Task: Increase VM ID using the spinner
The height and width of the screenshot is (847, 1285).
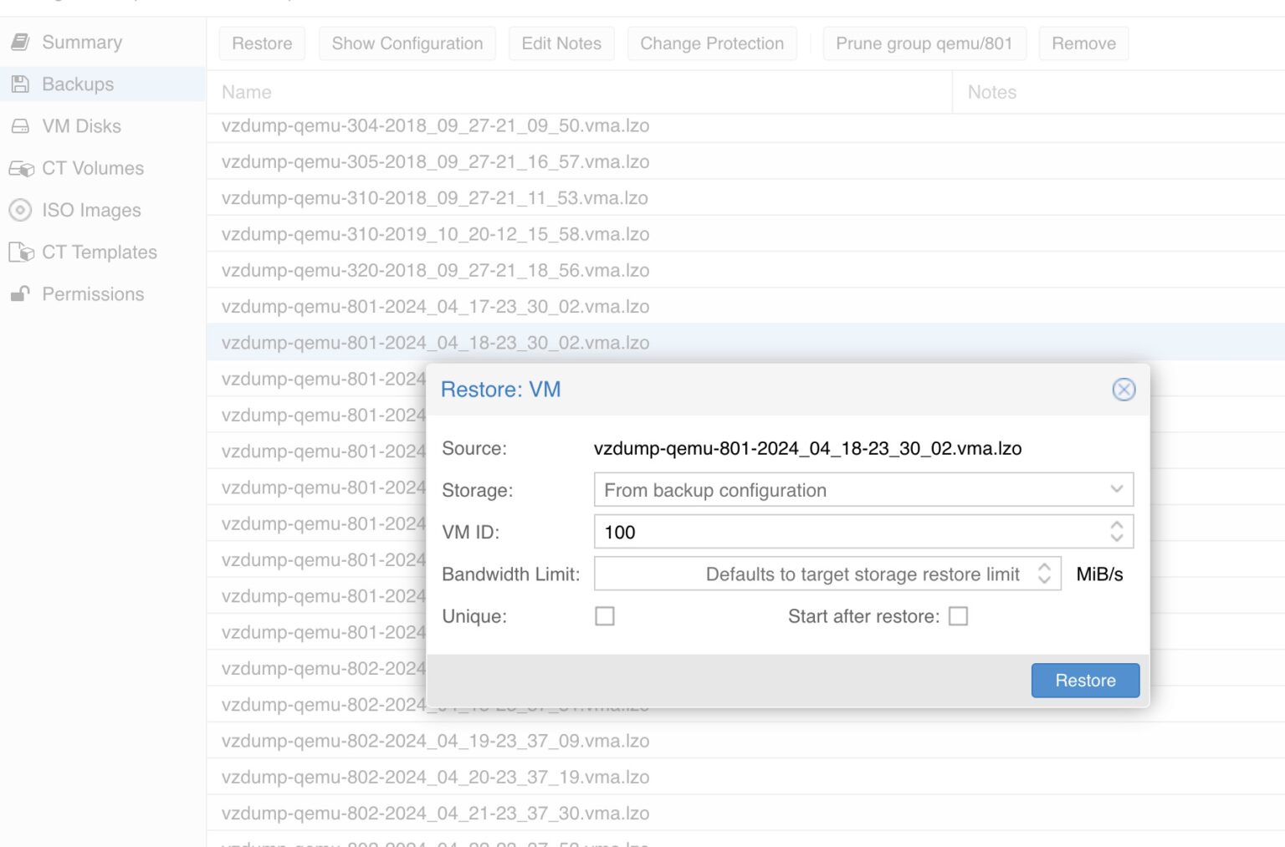Action: click(x=1116, y=526)
